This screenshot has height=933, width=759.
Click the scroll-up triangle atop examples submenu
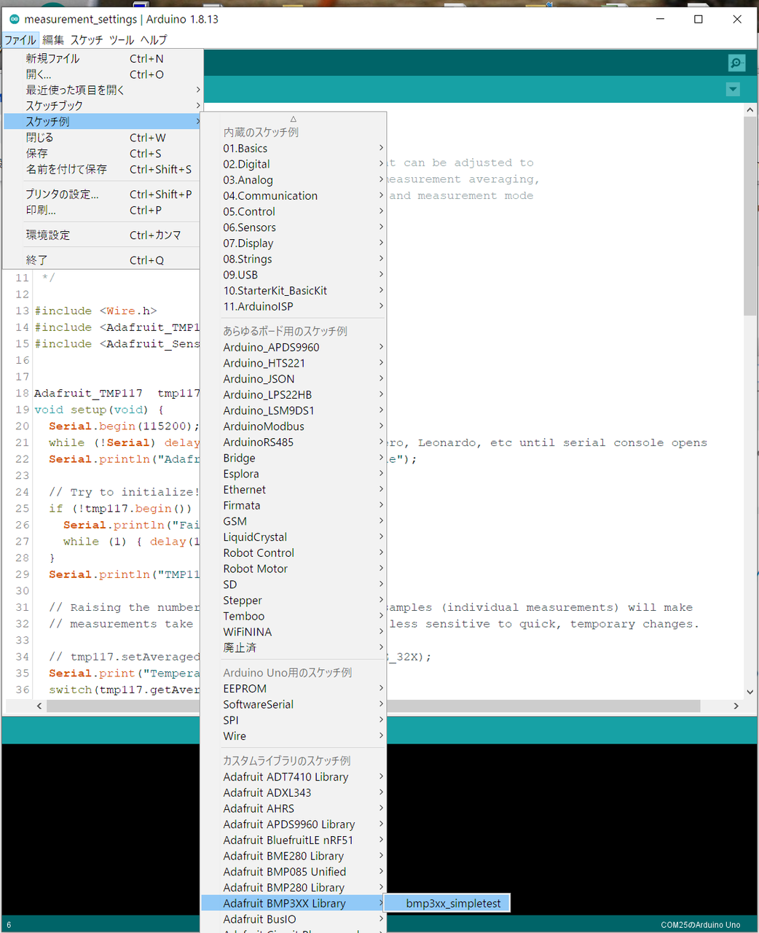coord(294,118)
